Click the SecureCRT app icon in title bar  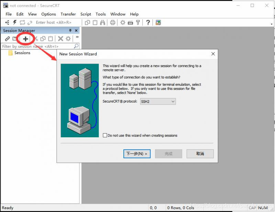[5, 6]
